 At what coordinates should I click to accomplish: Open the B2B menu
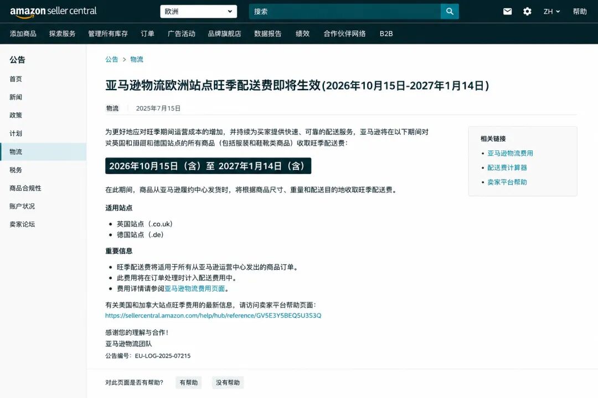tap(386, 34)
